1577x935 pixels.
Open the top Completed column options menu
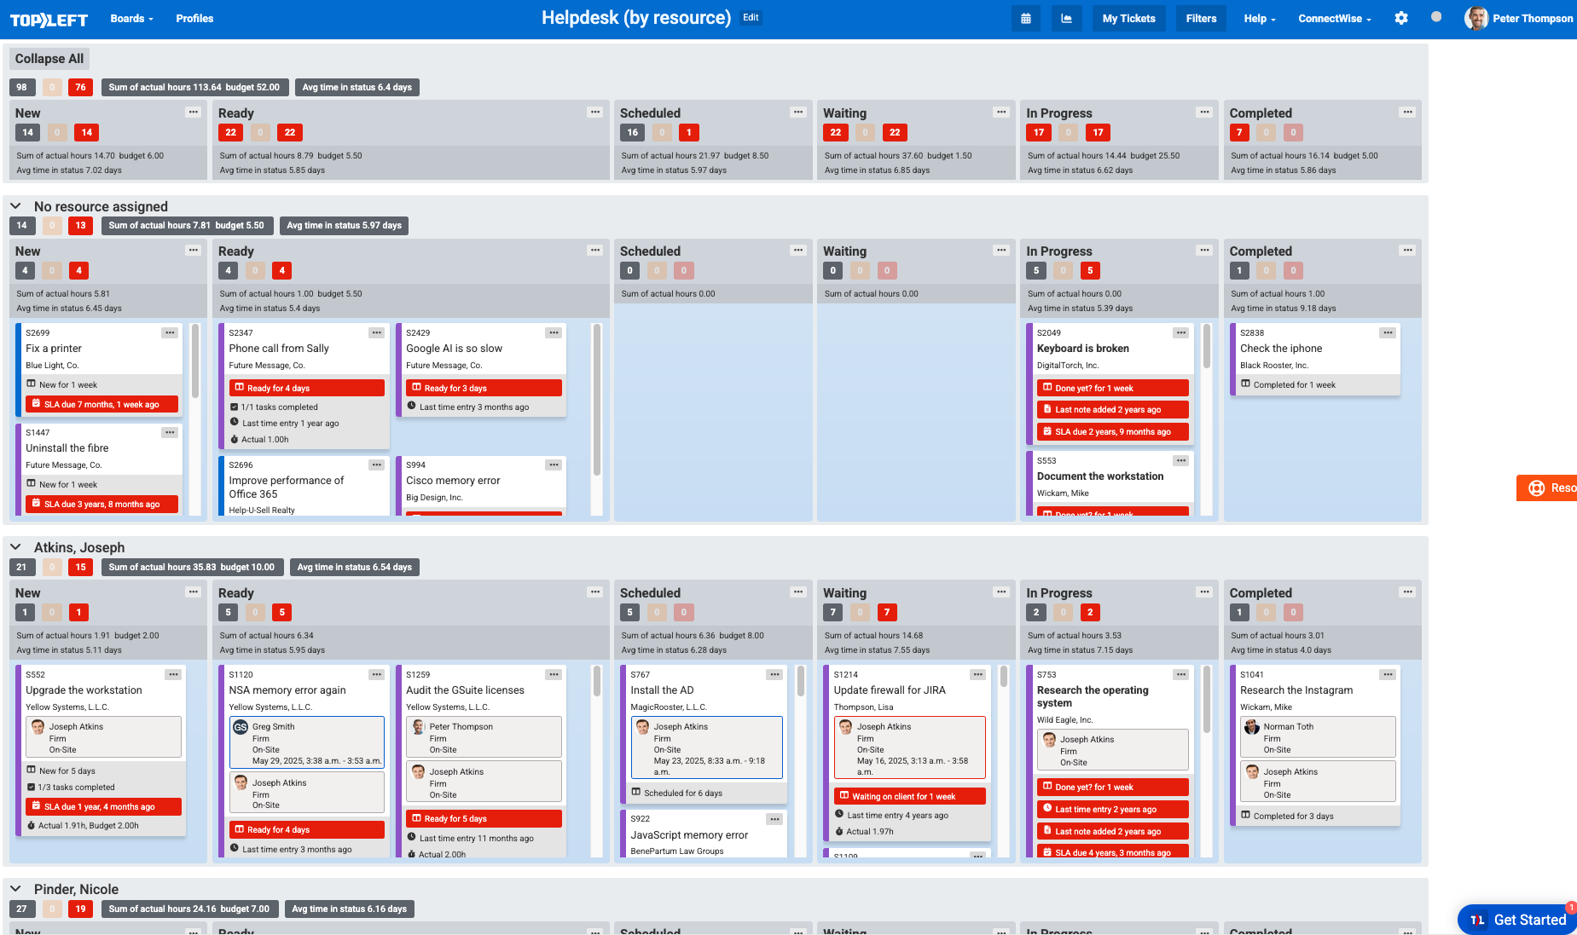tap(1407, 113)
